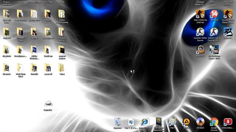Open the Adobe Photoshop folder with Ps logo
The height and width of the screenshot is (132, 236).
34,52
